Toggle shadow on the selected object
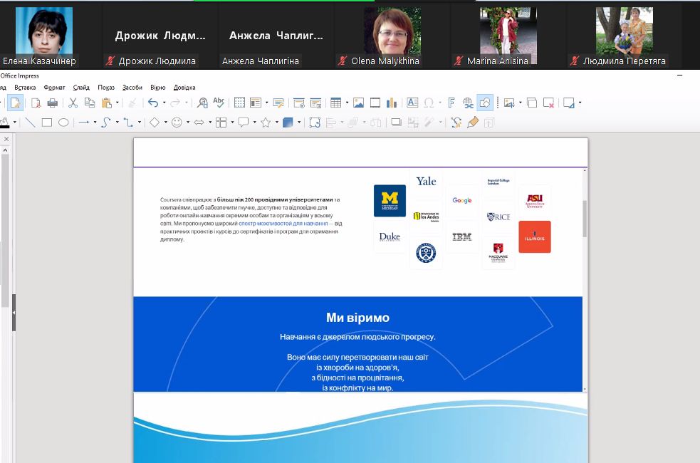The height and width of the screenshot is (463, 700). click(396, 123)
